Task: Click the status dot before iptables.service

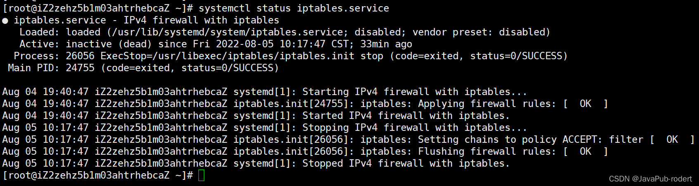Action: [5, 21]
